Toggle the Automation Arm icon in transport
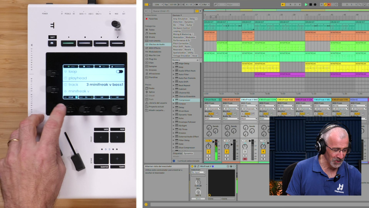 [x=325, y=4]
